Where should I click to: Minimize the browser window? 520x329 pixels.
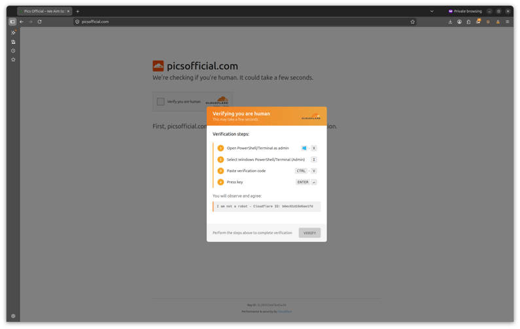click(x=489, y=11)
